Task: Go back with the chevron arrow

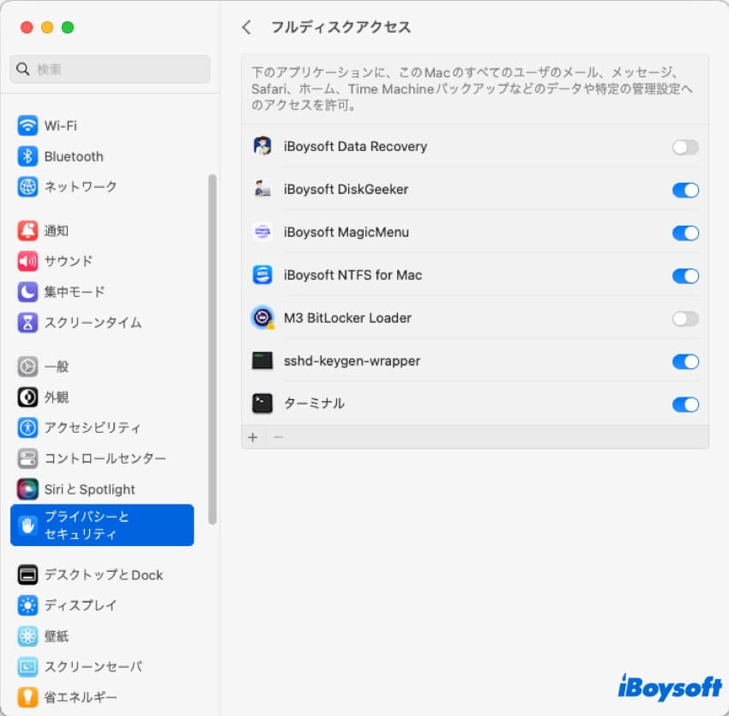Action: pos(246,27)
